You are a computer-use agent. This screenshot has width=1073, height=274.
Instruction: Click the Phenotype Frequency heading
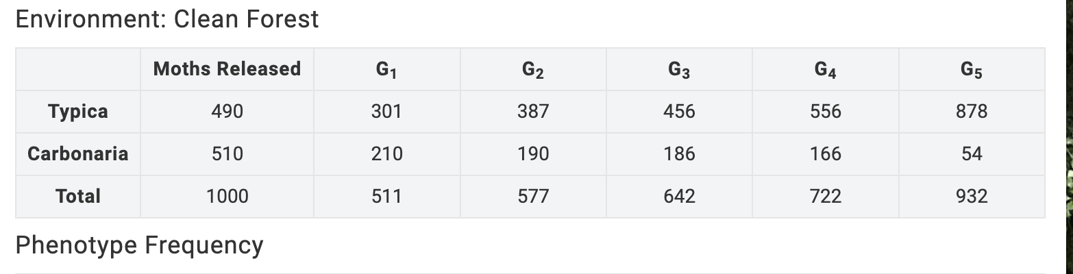139,245
